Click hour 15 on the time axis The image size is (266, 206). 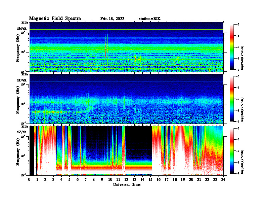coord(150,179)
